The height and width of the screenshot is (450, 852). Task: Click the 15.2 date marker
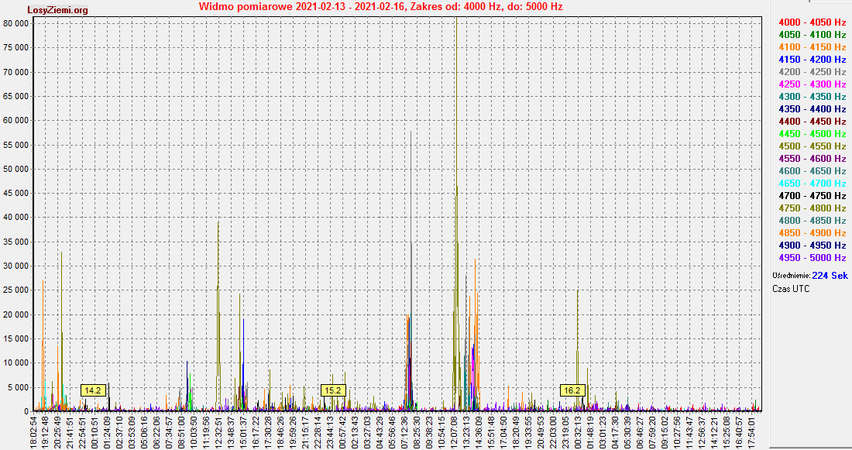[x=333, y=390]
